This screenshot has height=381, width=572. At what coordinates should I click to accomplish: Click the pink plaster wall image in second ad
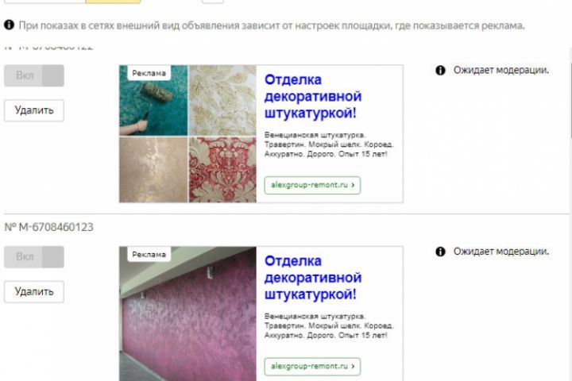pyautogui.click(x=187, y=314)
